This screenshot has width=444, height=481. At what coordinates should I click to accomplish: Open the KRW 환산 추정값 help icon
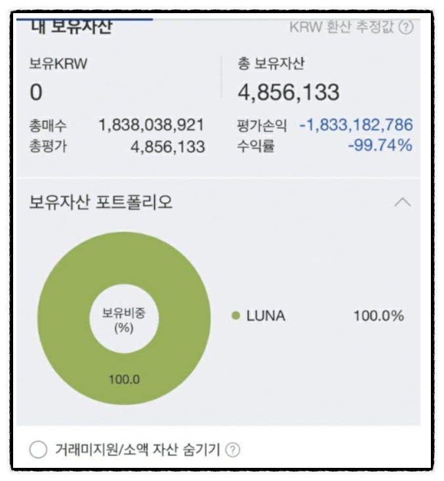pyautogui.click(x=406, y=28)
